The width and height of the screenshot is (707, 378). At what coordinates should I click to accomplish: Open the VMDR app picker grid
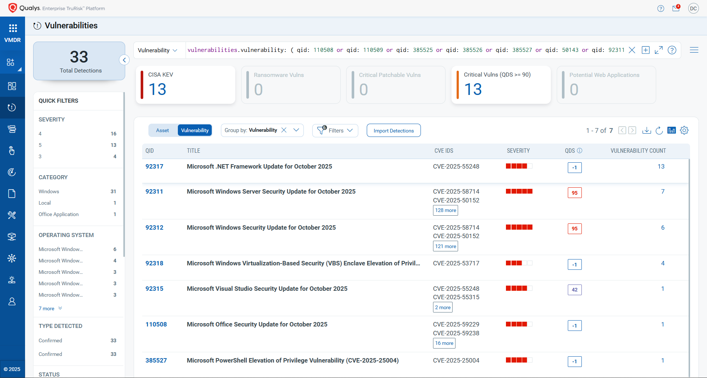tap(13, 28)
